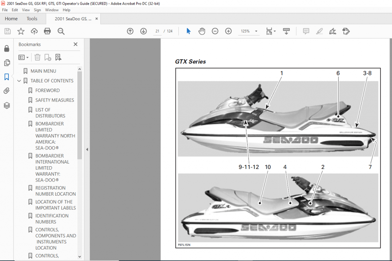This screenshot has height=261, width=392.
Task: Print the document with the printer icon
Action: 47,31
